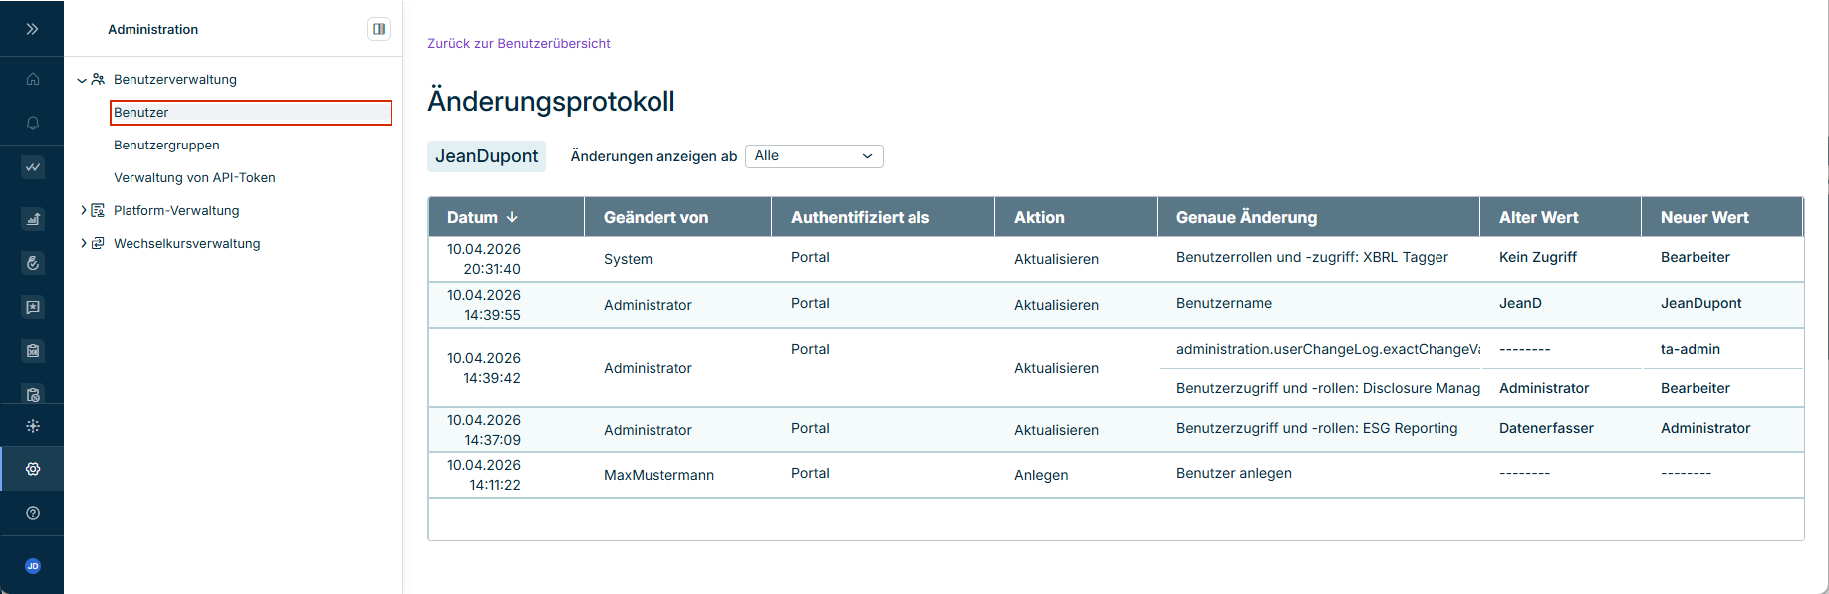Screen dimensions: 1829x594
Task: Collapse the Benutzerverwaltung tree node
Action: tap(82, 80)
